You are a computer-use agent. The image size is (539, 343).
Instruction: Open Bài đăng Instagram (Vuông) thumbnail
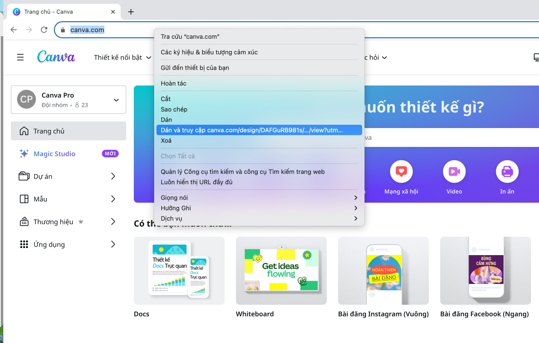point(383,271)
